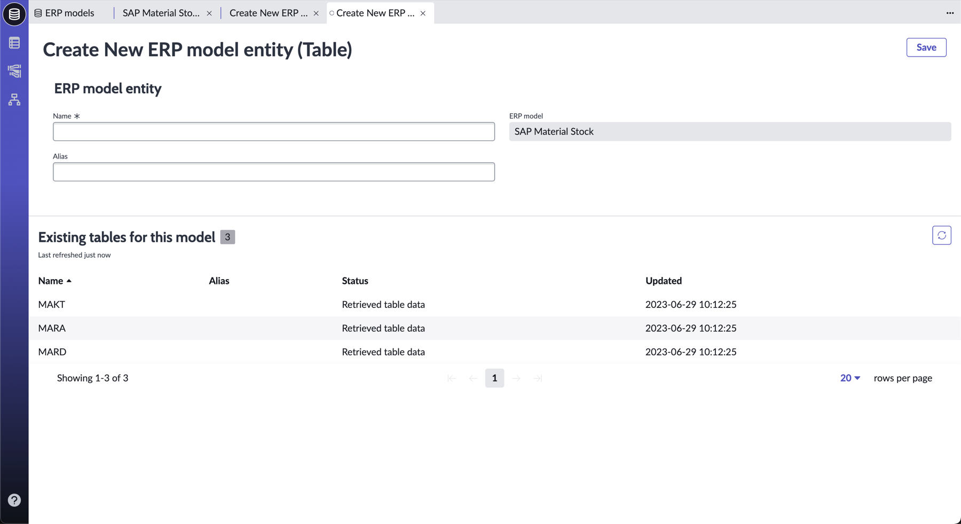Sort by the Updated column header
This screenshot has width=961, height=524.
pyautogui.click(x=664, y=281)
